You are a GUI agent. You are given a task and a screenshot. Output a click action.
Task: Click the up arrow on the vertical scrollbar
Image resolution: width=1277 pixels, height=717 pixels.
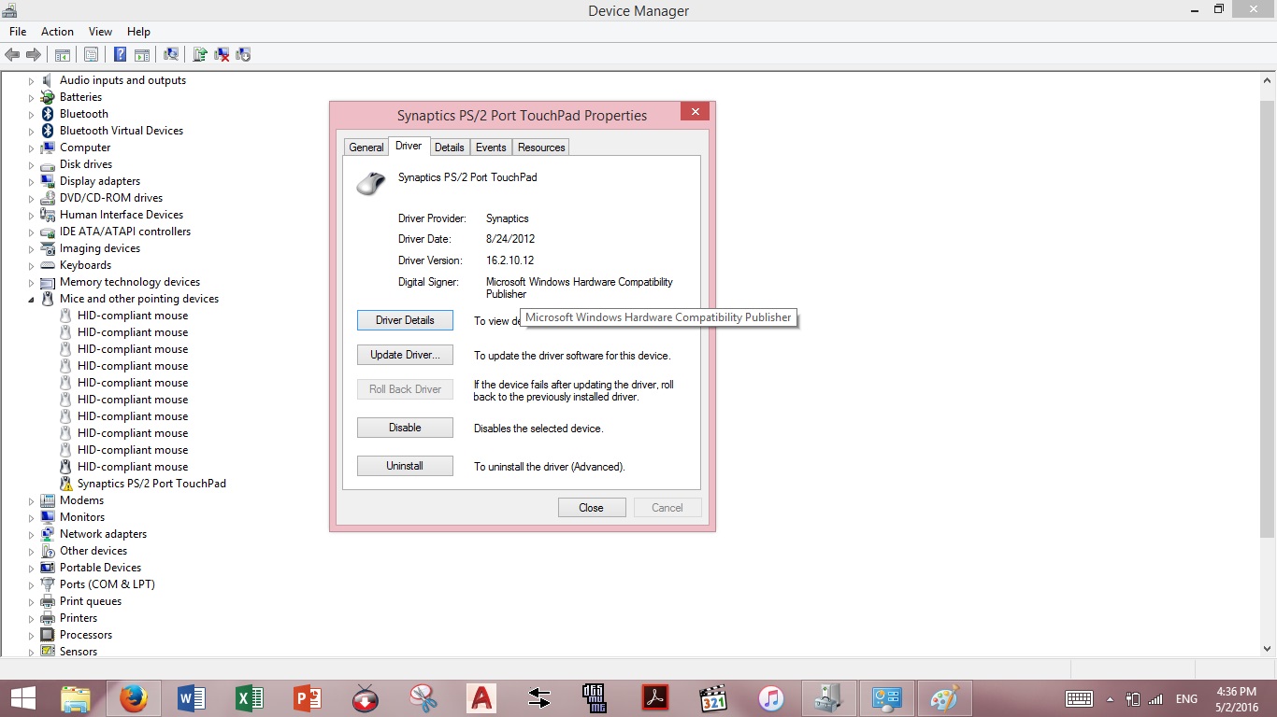tap(1269, 79)
